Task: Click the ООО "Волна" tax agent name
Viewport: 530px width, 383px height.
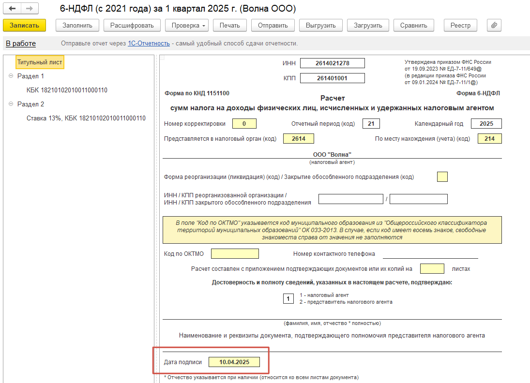Action: pyautogui.click(x=332, y=154)
